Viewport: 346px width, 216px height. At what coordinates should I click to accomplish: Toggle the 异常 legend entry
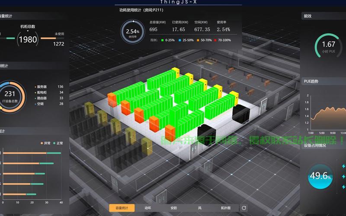pyautogui.click(x=45, y=143)
